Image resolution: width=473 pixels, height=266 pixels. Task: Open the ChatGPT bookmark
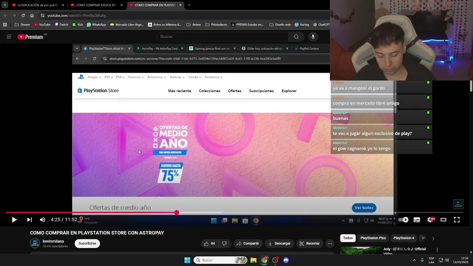tap(321, 25)
